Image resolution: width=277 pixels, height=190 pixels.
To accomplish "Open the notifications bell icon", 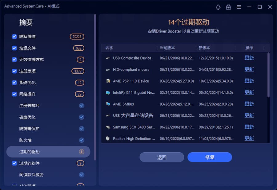I will [218, 7].
